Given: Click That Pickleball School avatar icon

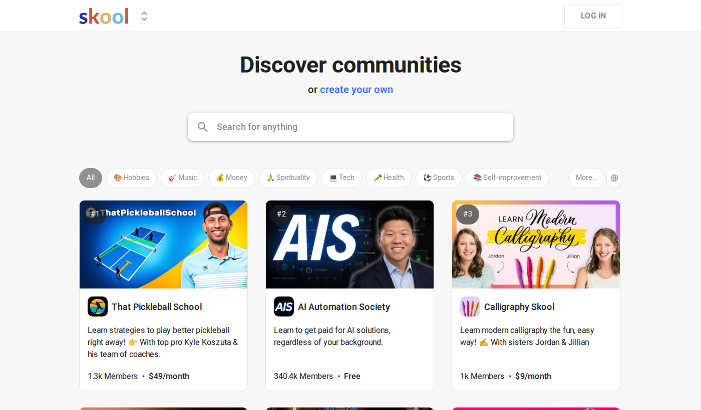Looking at the screenshot, I should pyautogui.click(x=98, y=306).
